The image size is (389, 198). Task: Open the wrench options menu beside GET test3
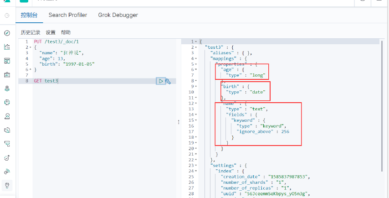click(x=168, y=81)
